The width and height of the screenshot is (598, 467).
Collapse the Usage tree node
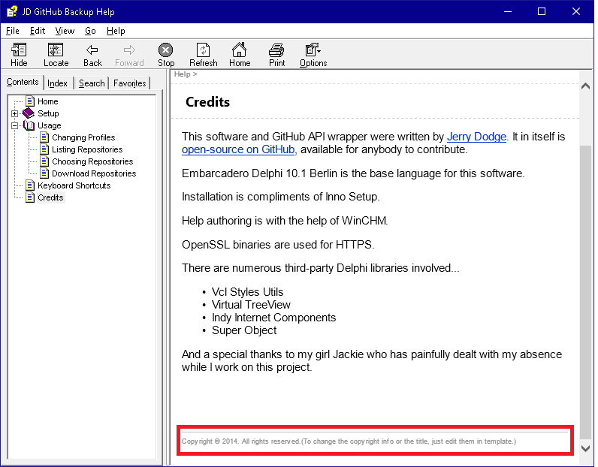click(x=14, y=125)
